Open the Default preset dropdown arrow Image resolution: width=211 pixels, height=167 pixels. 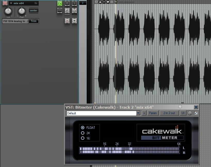tap(138, 113)
